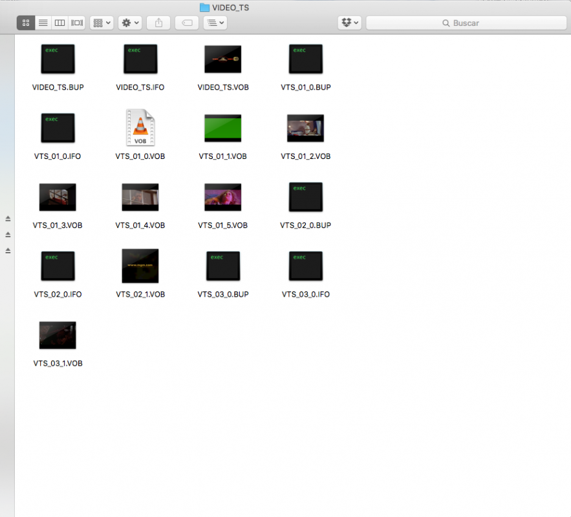Click the VTS_01_2.VOB file name
The width and height of the screenshot is (571, 517).
(x=306, y=156)
